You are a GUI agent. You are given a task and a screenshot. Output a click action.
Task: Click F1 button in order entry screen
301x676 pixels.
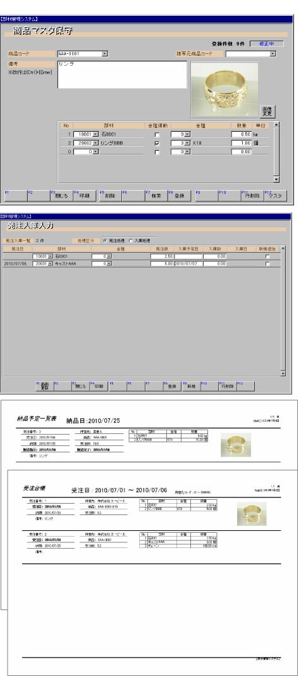[44, 386]
